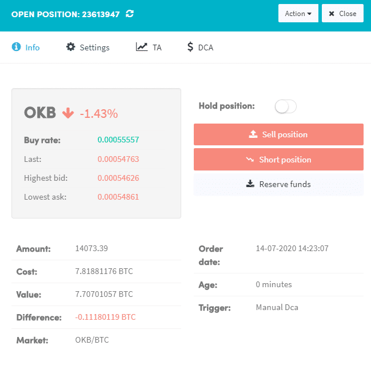Click the Info circle icon
Image resolution: width=371 pixels, height=385 pixels.
pyautogui.click(x=16, y=47)
